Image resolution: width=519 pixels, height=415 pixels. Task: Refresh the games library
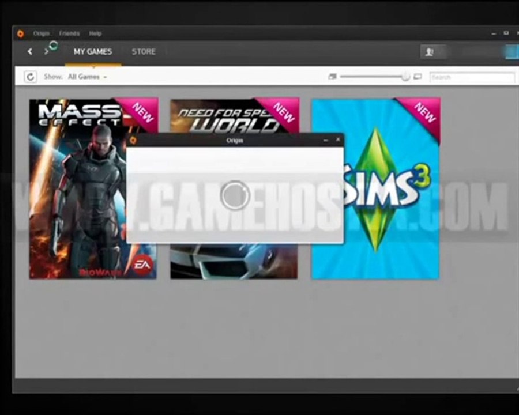[30, 77]
